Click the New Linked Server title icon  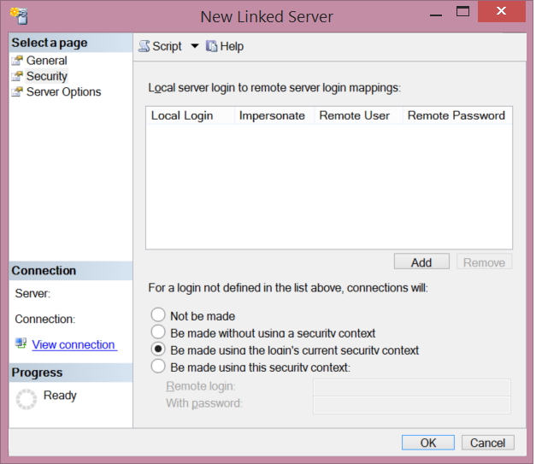click(17, 15)
